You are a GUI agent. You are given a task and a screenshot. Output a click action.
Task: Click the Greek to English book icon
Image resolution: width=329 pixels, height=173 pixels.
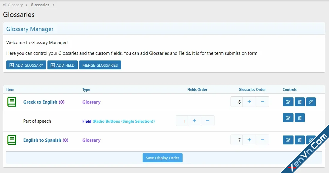12,102
